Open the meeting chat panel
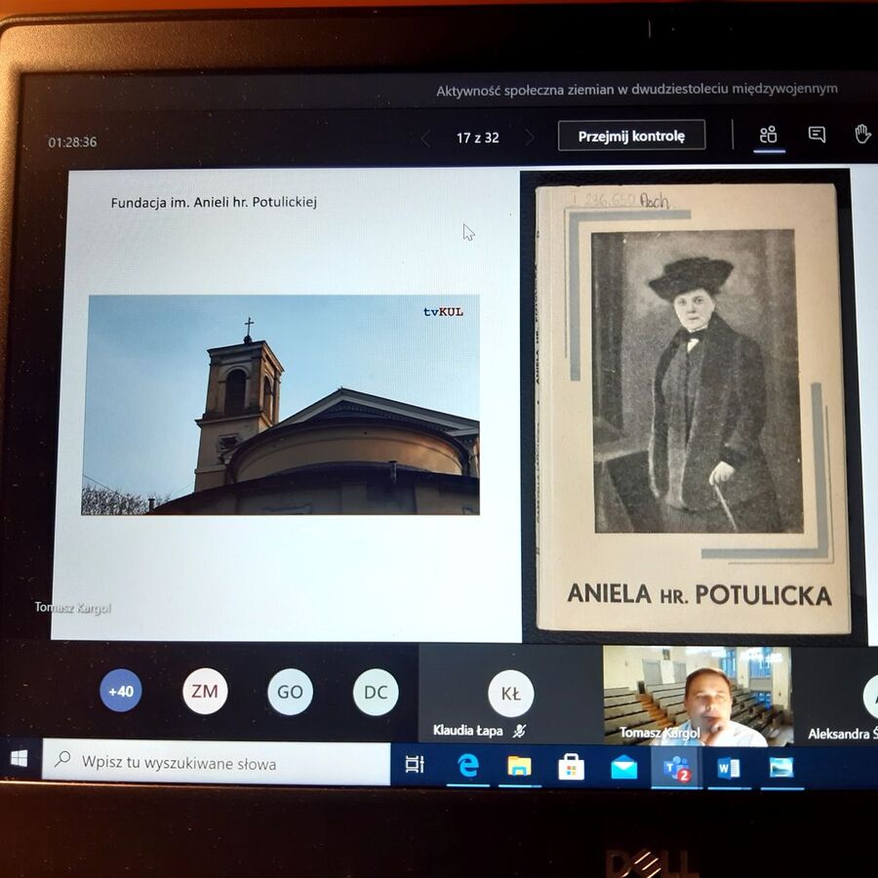 point(816,134)
